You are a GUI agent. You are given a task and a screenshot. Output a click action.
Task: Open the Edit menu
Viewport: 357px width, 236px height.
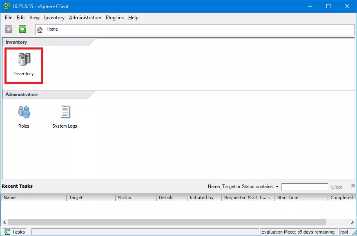(21, 18)
